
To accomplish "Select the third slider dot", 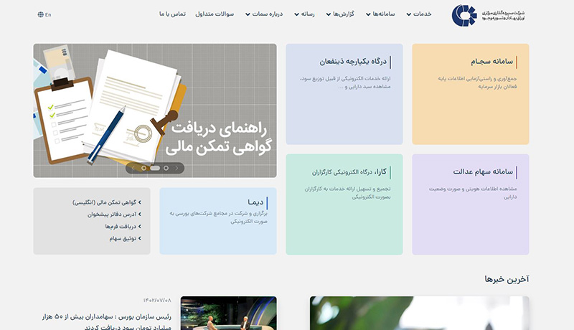I will click(x=166, y=168).
